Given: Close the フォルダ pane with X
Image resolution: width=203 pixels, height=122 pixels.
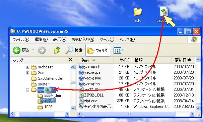Looking at the screenshot, I should [x=71, y=60].
